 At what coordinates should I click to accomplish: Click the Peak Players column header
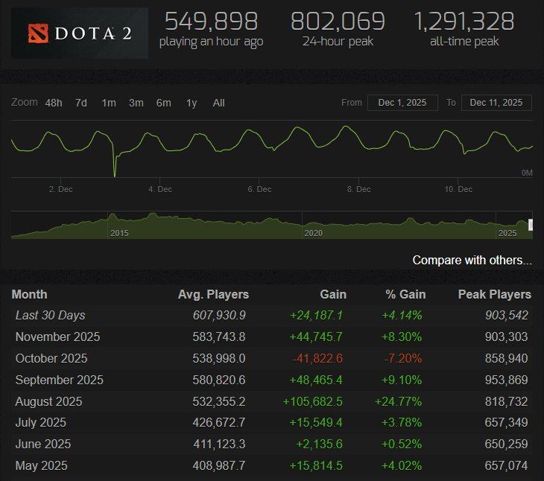tap(495, 295)
